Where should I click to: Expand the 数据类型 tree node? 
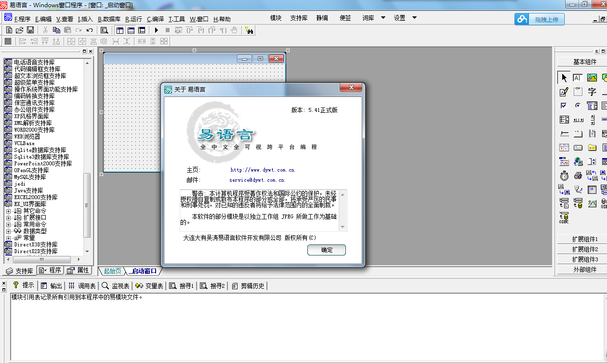(8, 231)
